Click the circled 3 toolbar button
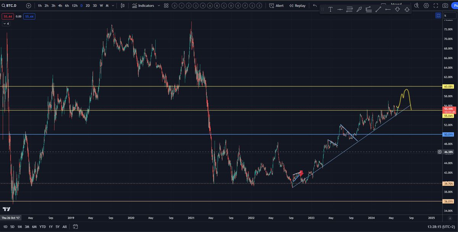 195,6
